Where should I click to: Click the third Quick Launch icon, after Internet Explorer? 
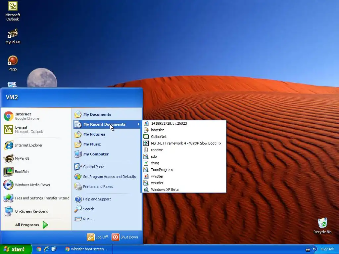tap(54, 249)
